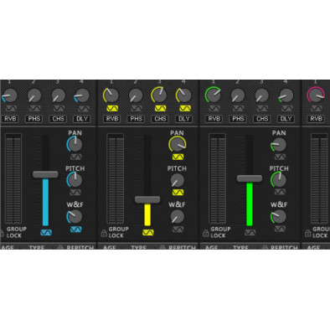
Task: Click modulation icon below green channel PAN knob
Action: [x=280, y=157]
